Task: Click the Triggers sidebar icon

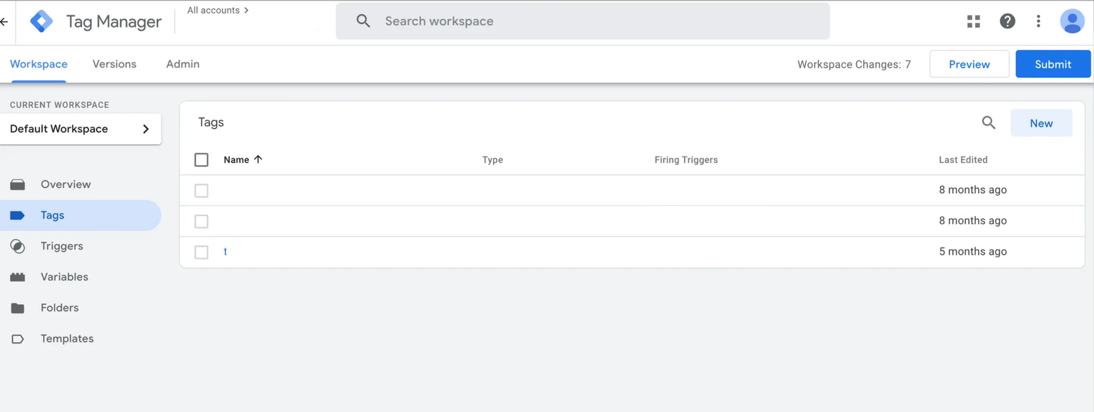Action: coord(18,247)
